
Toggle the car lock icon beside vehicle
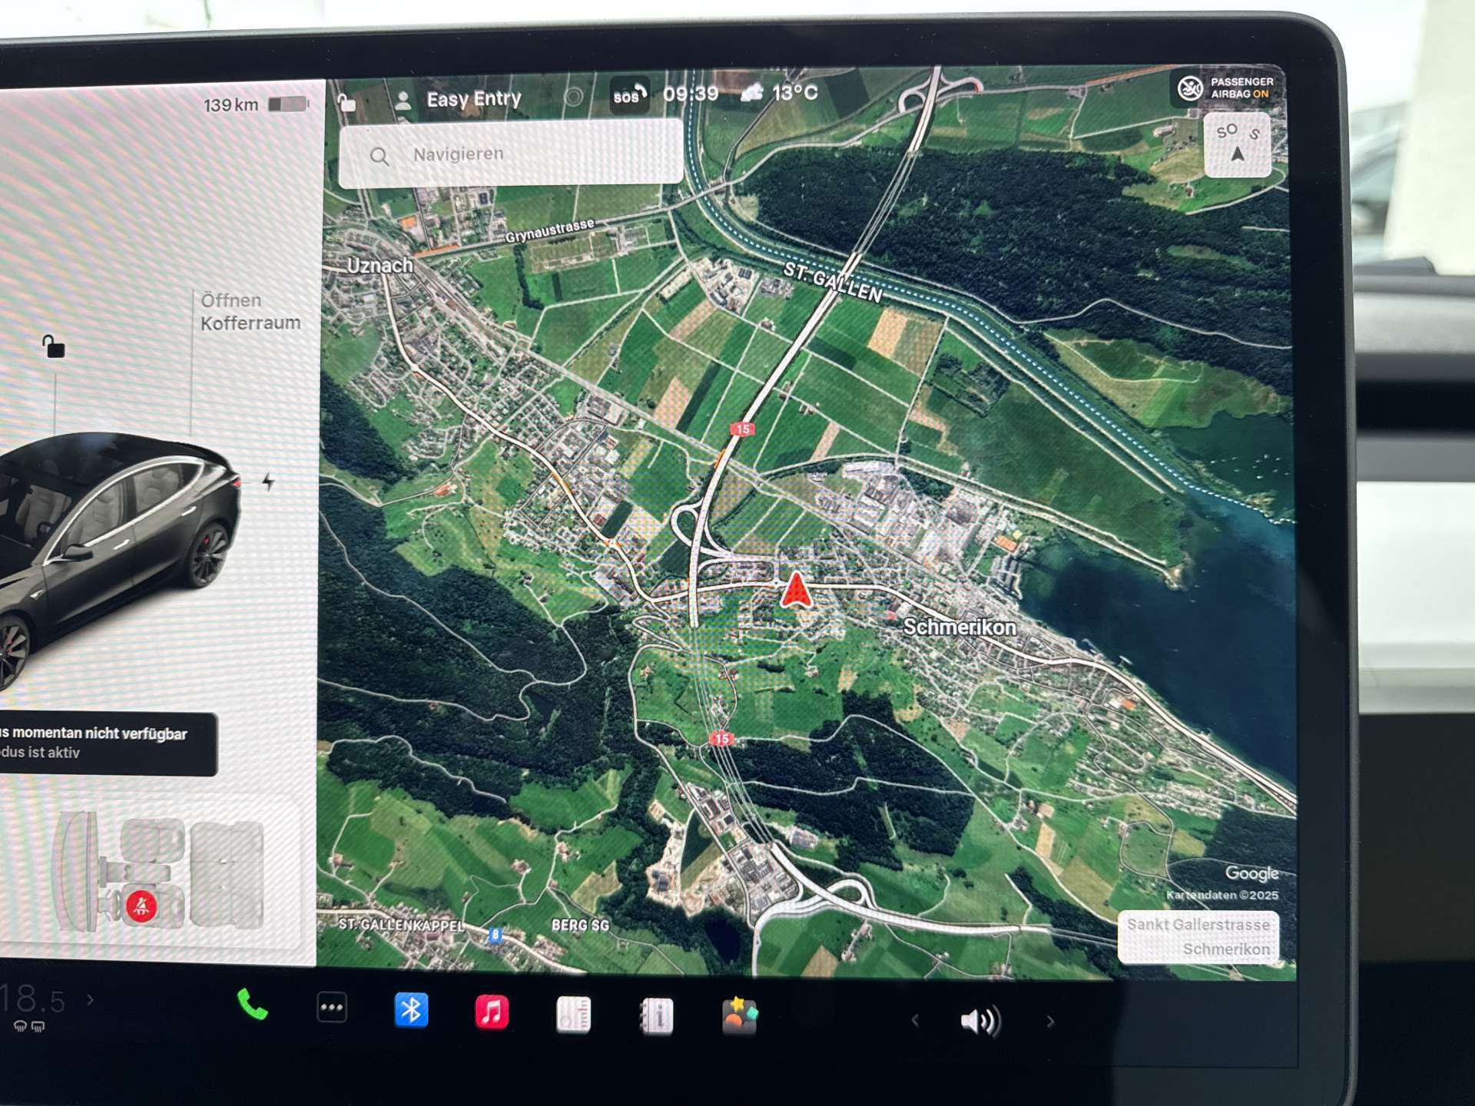tap(53, 347)
